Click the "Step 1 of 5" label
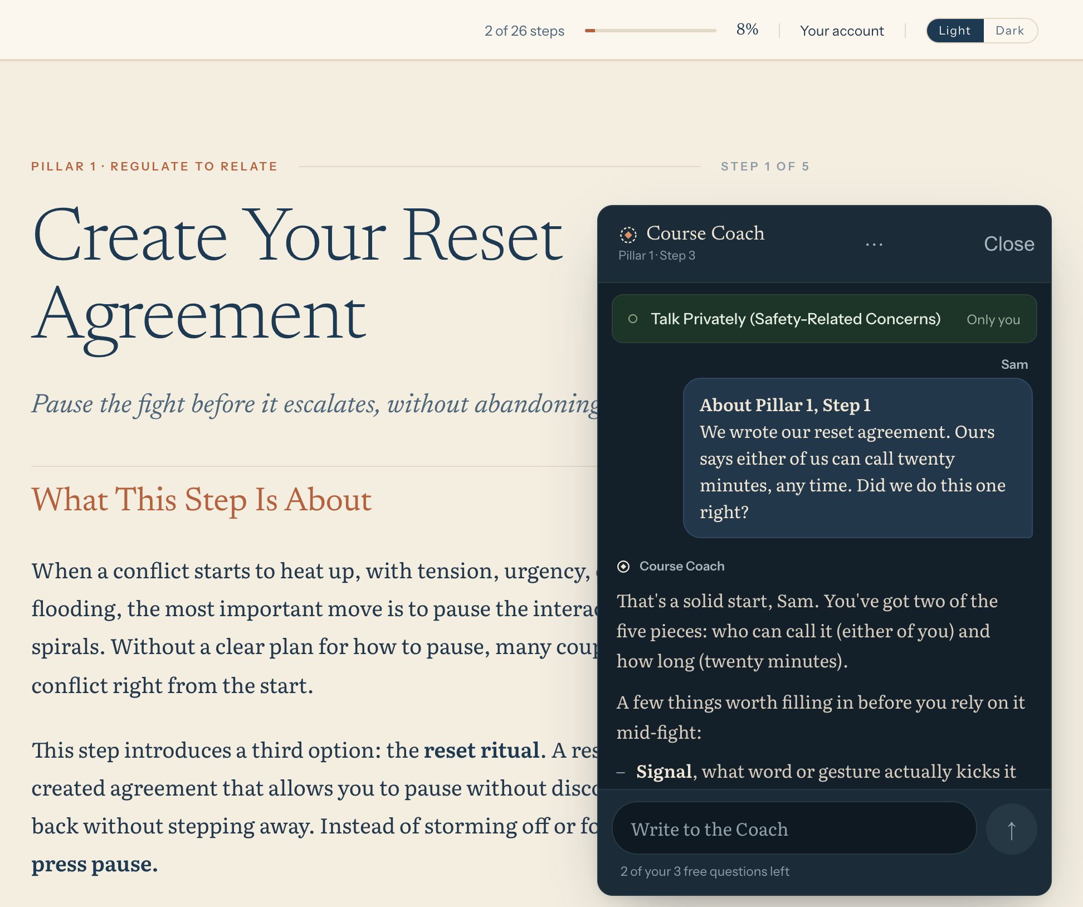 pyautogui.click(x=765, y=167)
